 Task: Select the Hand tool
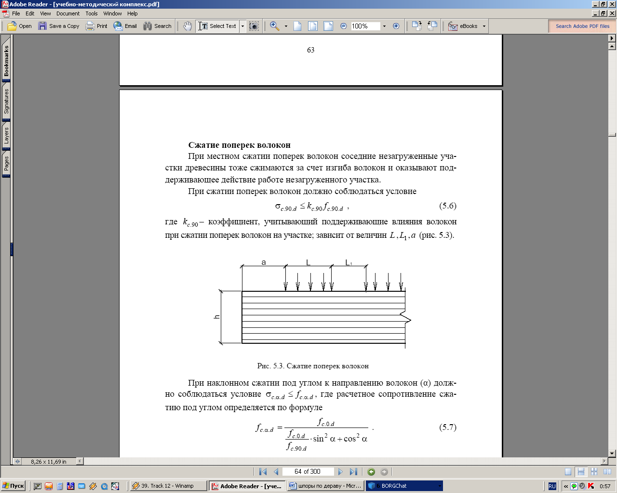188,26
